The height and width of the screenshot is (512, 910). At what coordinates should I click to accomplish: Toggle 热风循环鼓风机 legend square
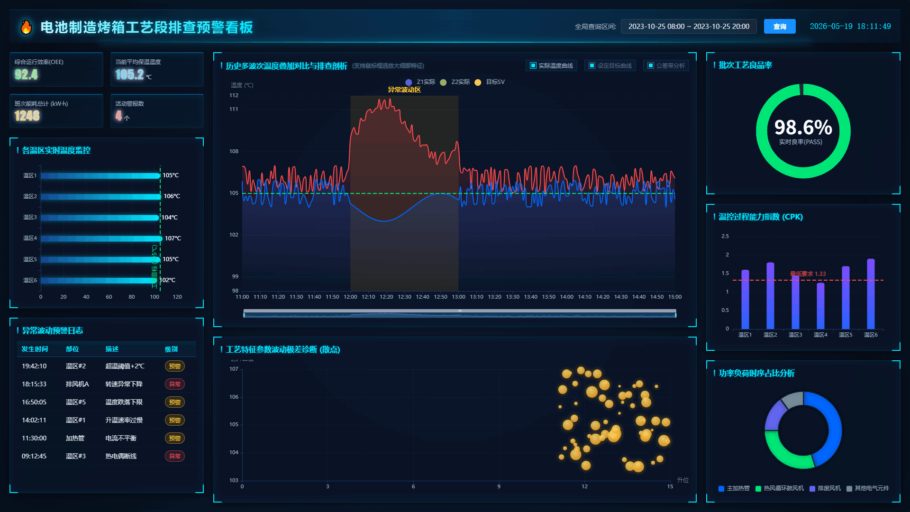click(758, 489)
